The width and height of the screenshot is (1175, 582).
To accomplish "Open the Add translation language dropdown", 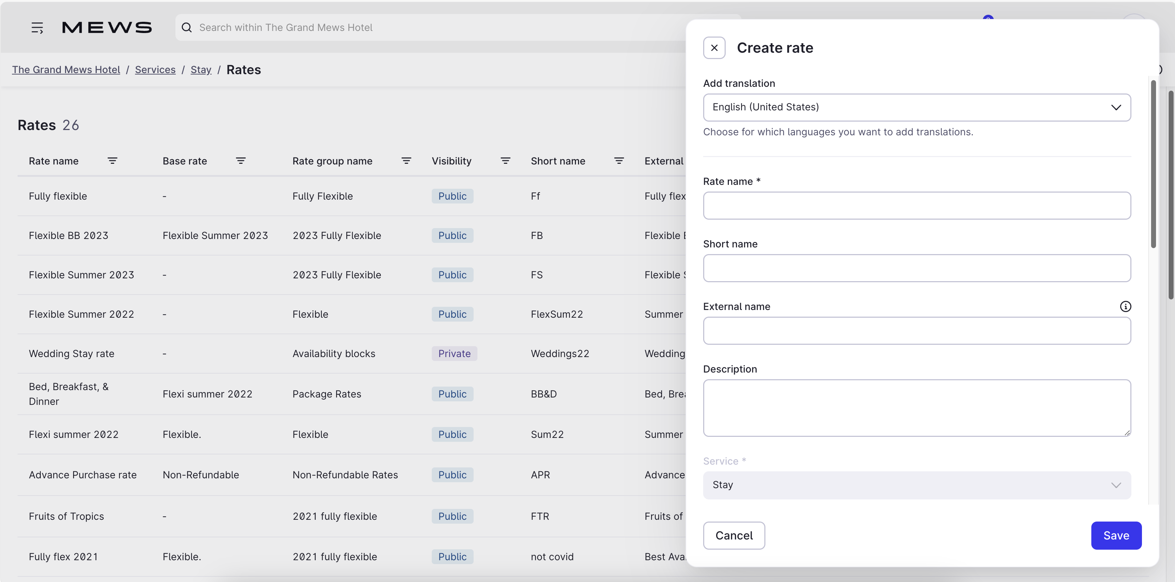I will point(916,107).
